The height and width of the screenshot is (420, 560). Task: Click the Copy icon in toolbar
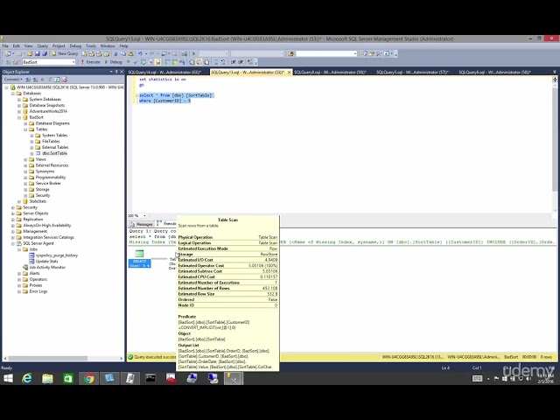123,53
